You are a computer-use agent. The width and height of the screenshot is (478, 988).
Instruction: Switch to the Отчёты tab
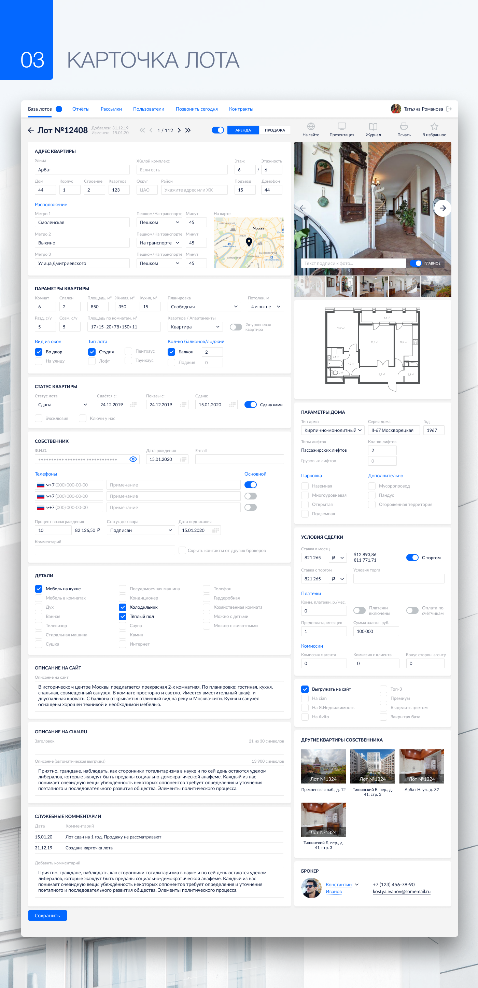point(81,109)
